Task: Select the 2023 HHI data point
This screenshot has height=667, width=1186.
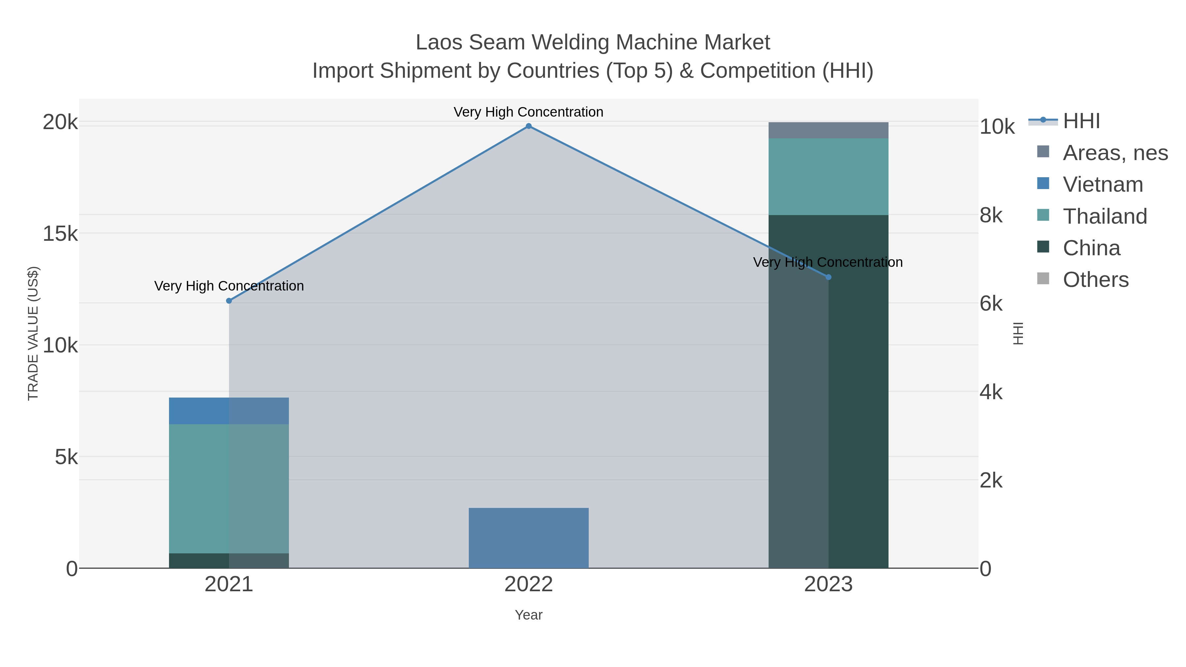Action: tap(828, 277)
